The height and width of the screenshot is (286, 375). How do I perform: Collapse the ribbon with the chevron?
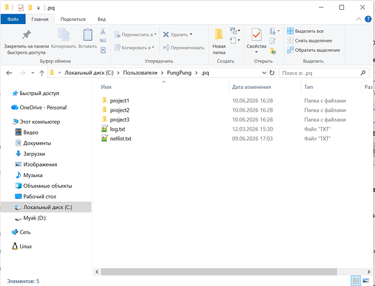click(358, 19)
